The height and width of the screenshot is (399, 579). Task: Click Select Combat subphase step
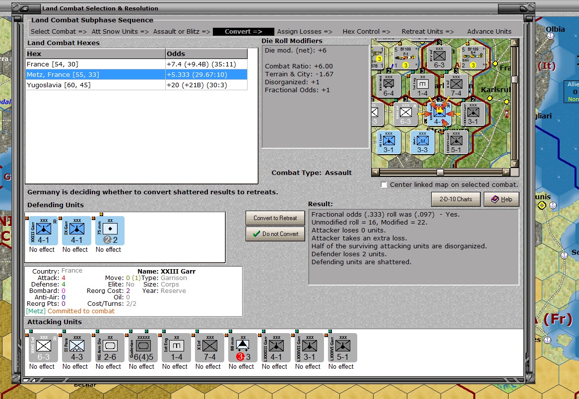59,32
